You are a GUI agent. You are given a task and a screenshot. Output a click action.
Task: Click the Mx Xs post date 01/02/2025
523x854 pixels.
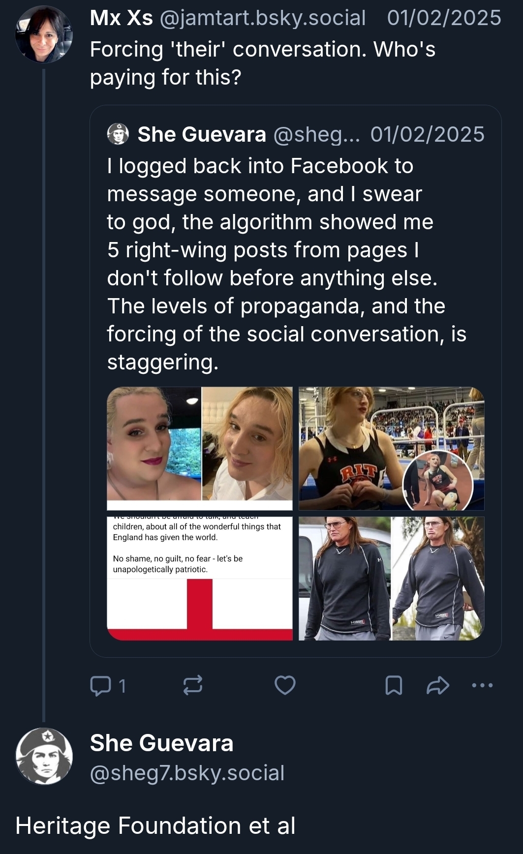[444, 18]
